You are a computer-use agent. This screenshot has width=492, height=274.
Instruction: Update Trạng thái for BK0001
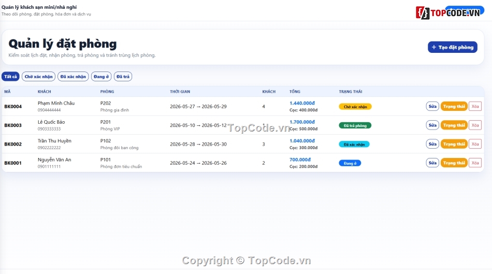tap(454, 163)
